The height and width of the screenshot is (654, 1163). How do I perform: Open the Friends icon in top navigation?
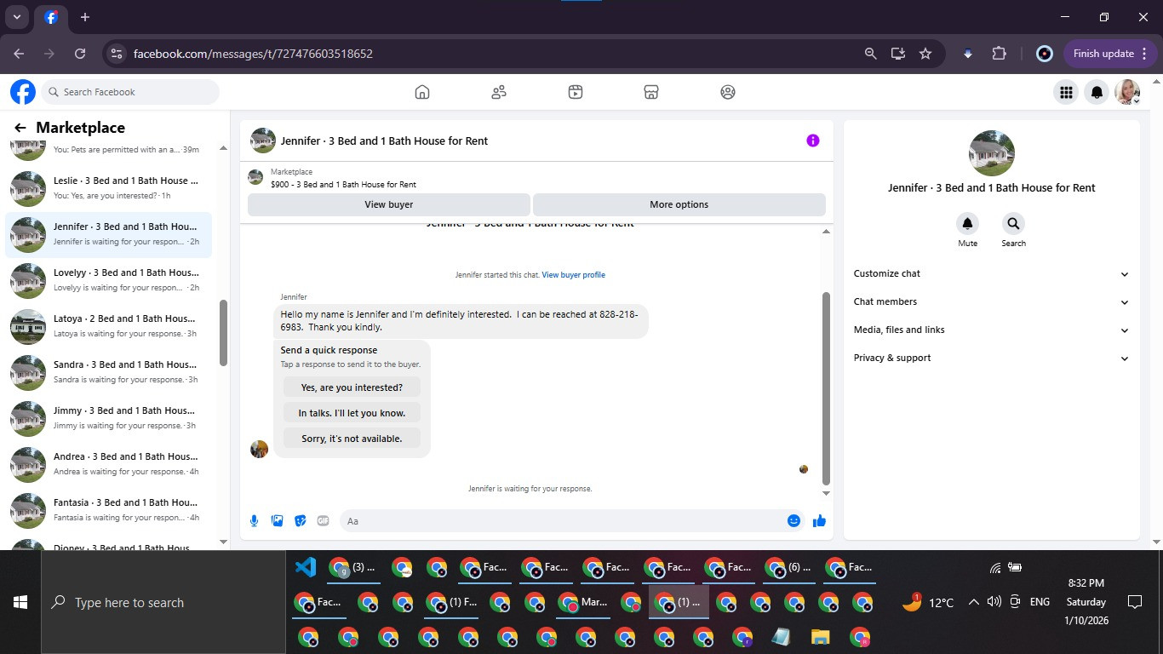(x=499, y=92)
